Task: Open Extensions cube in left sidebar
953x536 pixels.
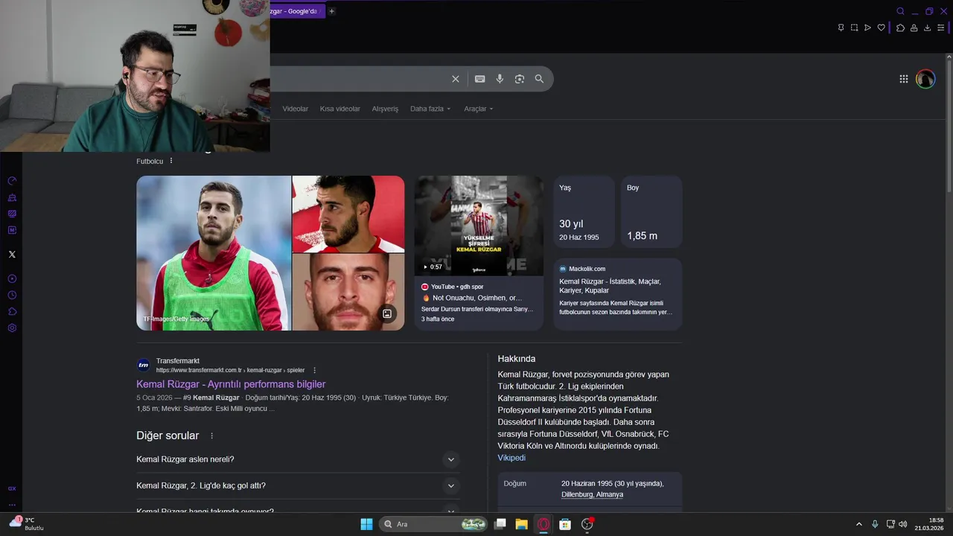Action: (12, 311)
